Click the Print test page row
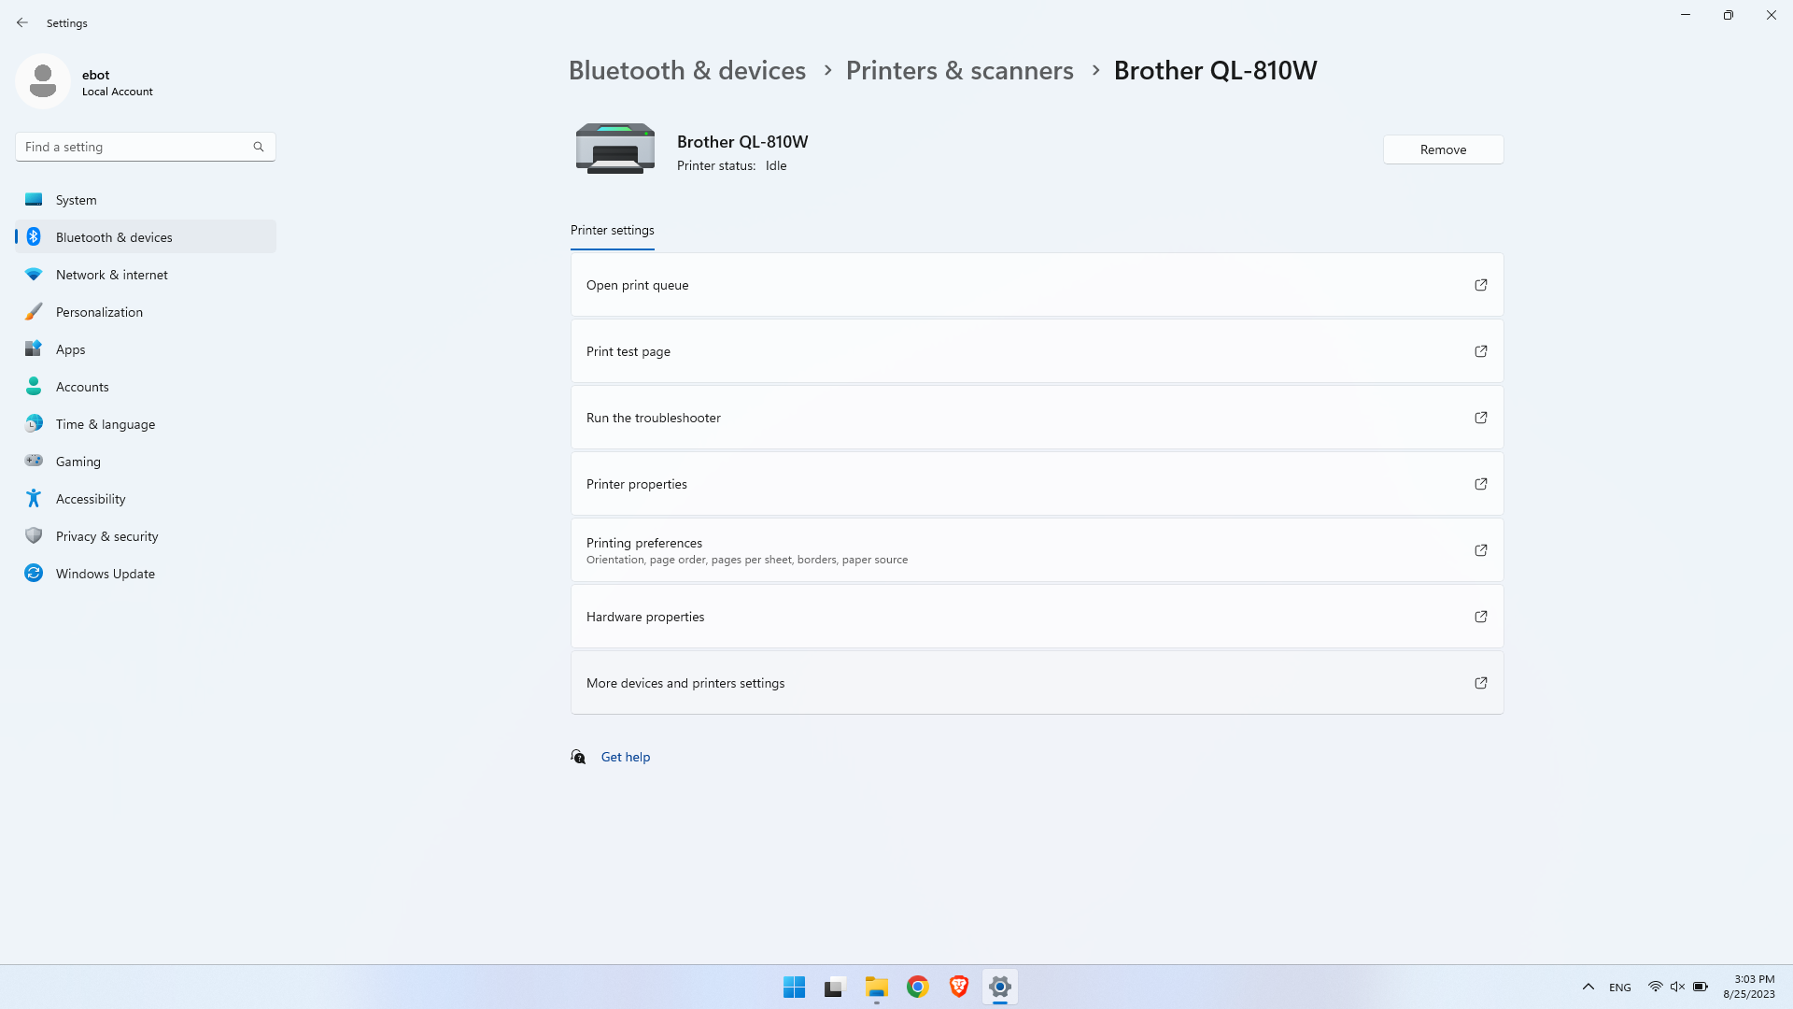 1038,351
